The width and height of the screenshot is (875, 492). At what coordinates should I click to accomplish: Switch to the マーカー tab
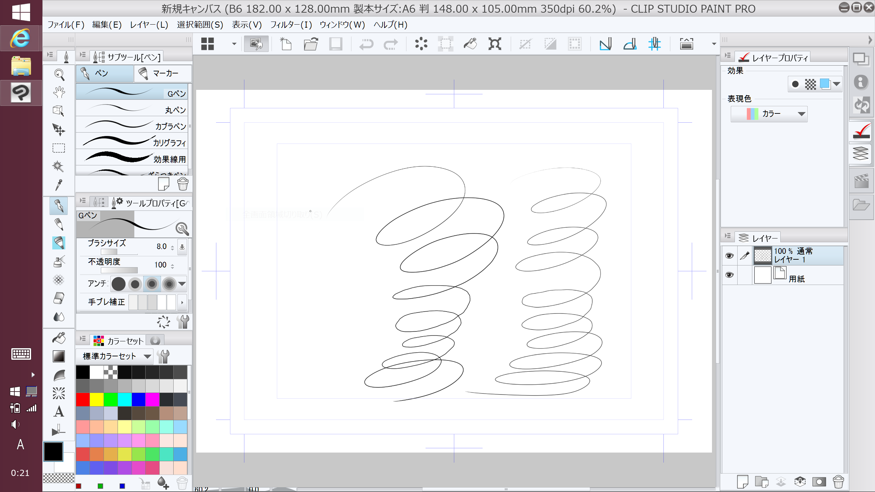[163, 73]
